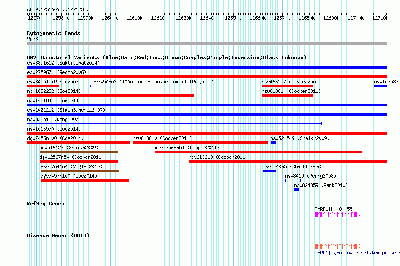Open esv2422212 (SimonSanchez2007) variant

pyautogui.click(x=66, y=110)
